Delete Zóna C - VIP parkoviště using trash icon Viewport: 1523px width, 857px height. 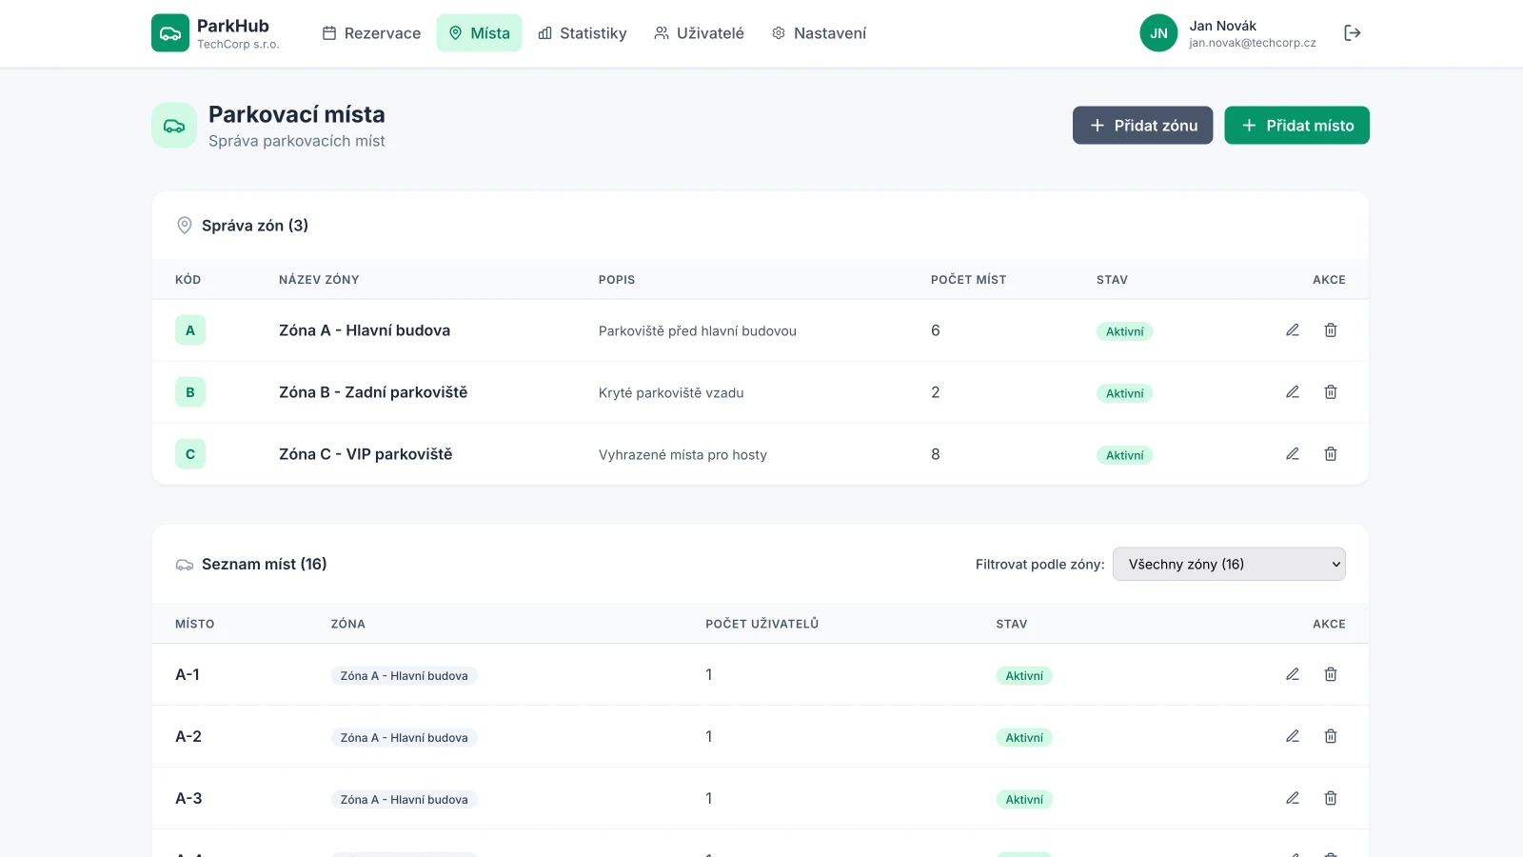click(x=1330, y=454)
